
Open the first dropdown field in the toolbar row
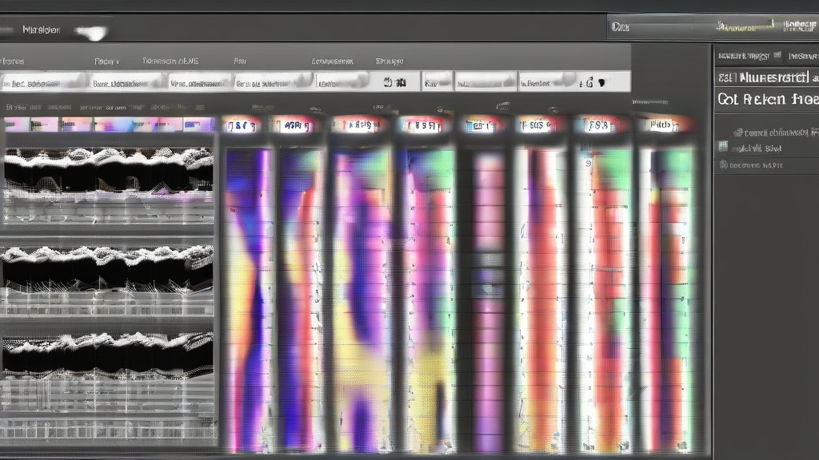pos(43,82)
